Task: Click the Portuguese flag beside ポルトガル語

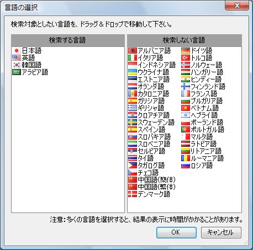Action: (186, 130)
